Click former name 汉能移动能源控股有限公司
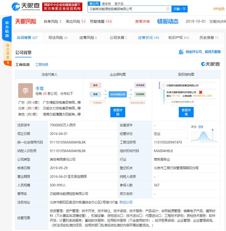 click(69, 194)
